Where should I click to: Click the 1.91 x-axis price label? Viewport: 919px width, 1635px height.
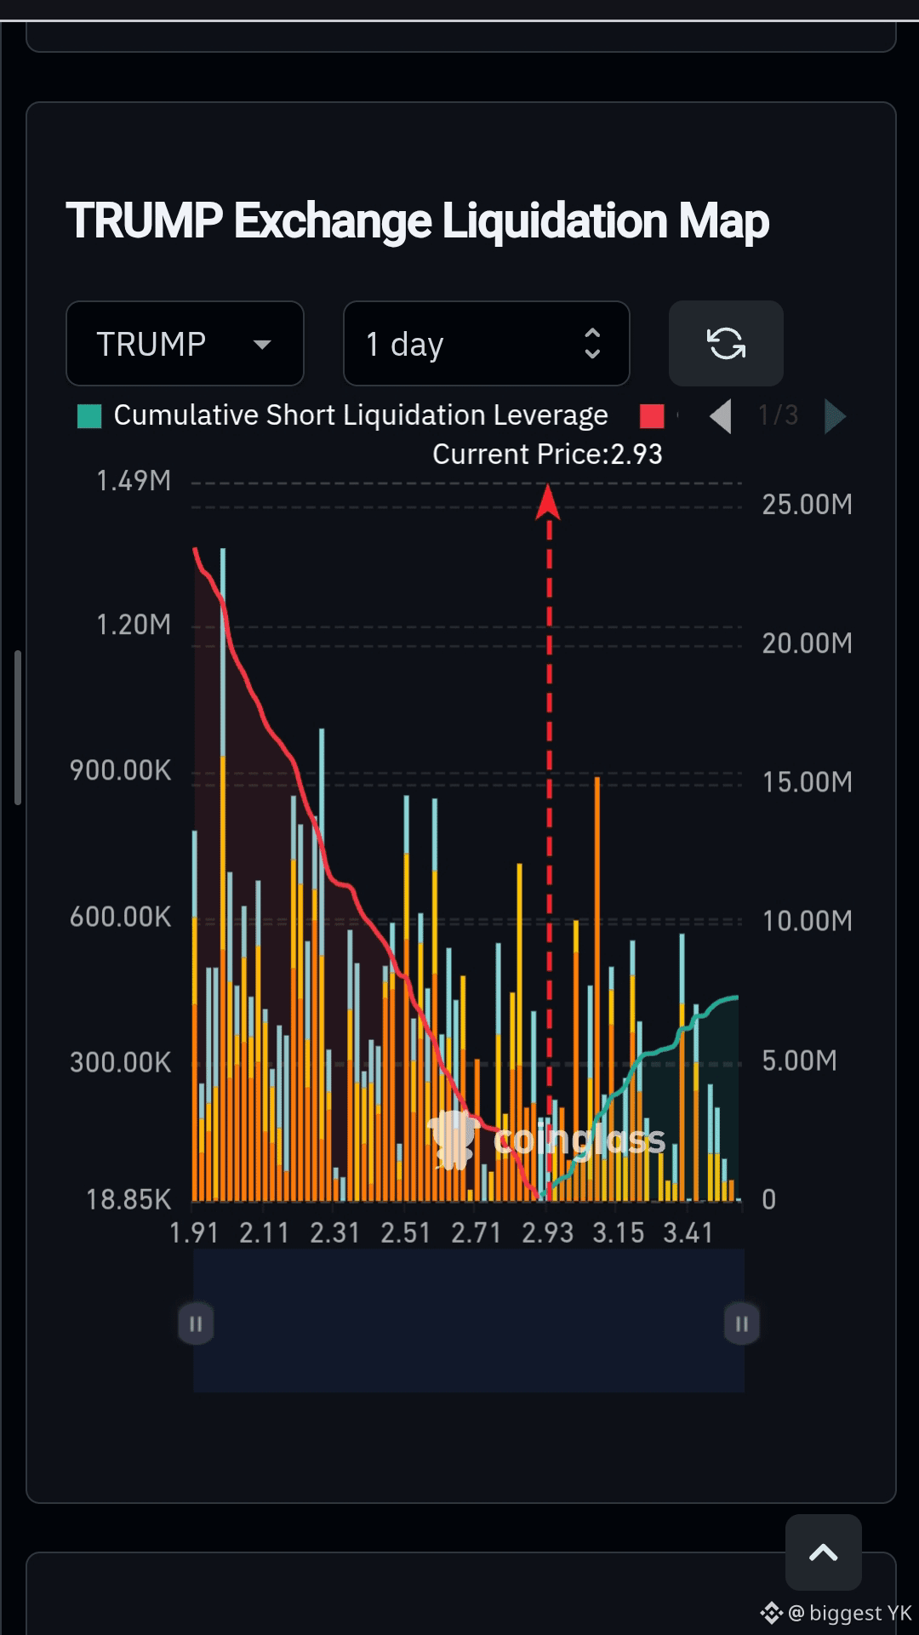point(195,1232)
